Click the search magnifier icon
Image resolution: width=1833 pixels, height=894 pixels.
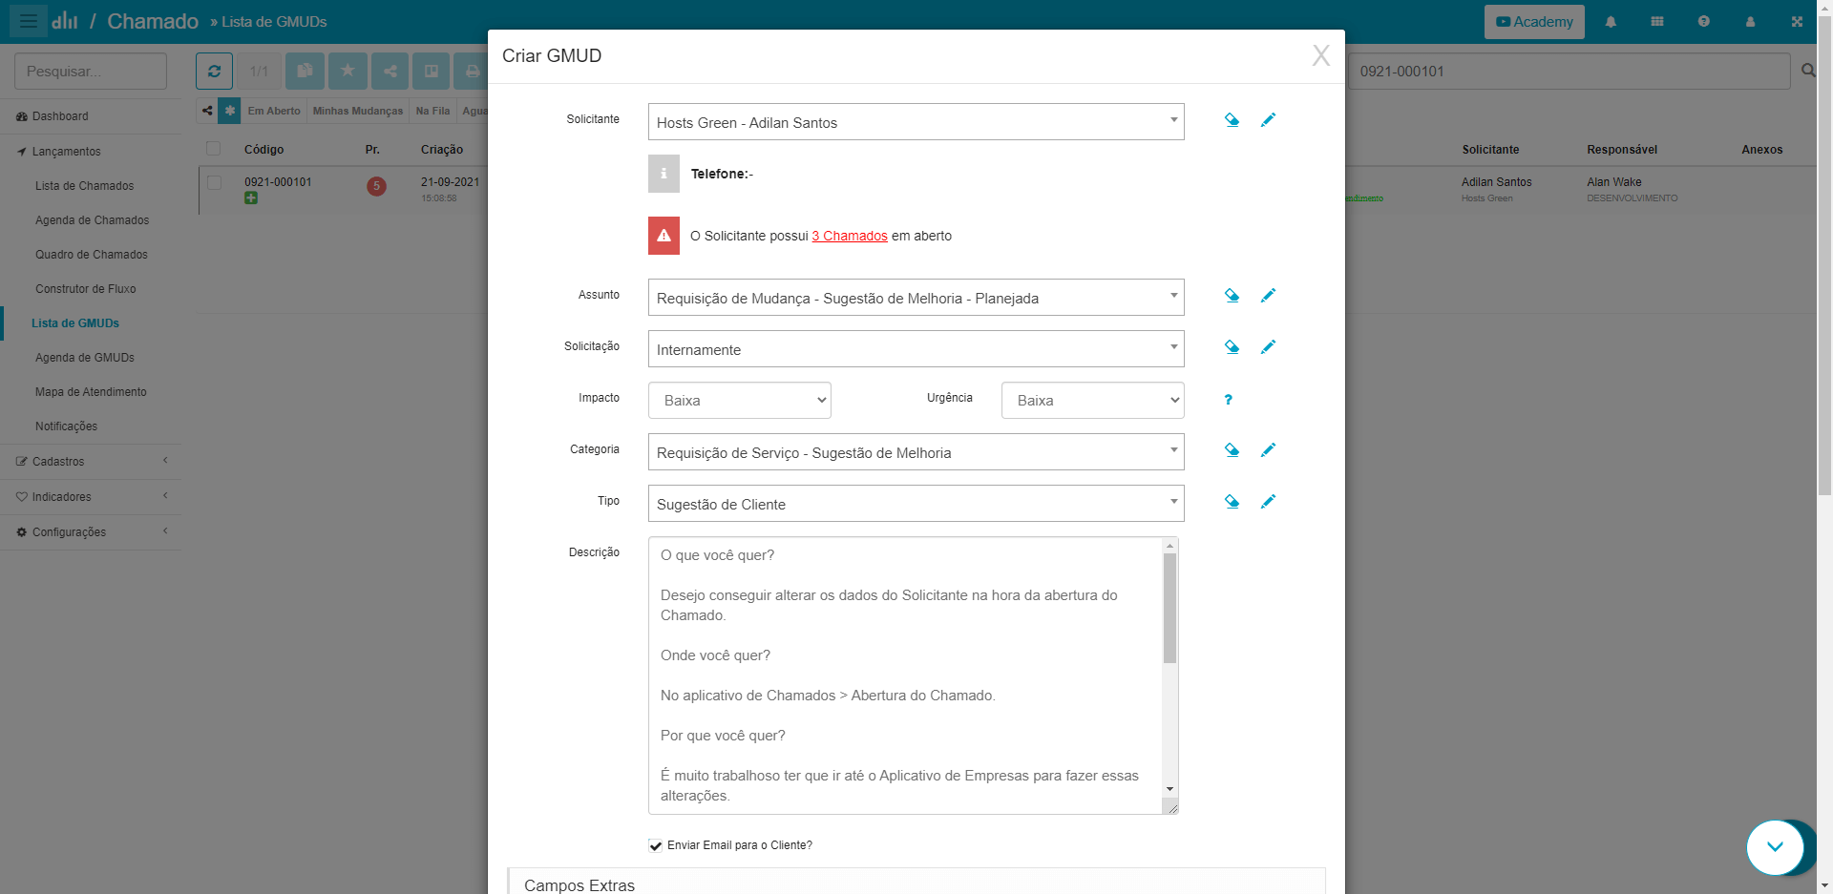[x=1807, y=71]
